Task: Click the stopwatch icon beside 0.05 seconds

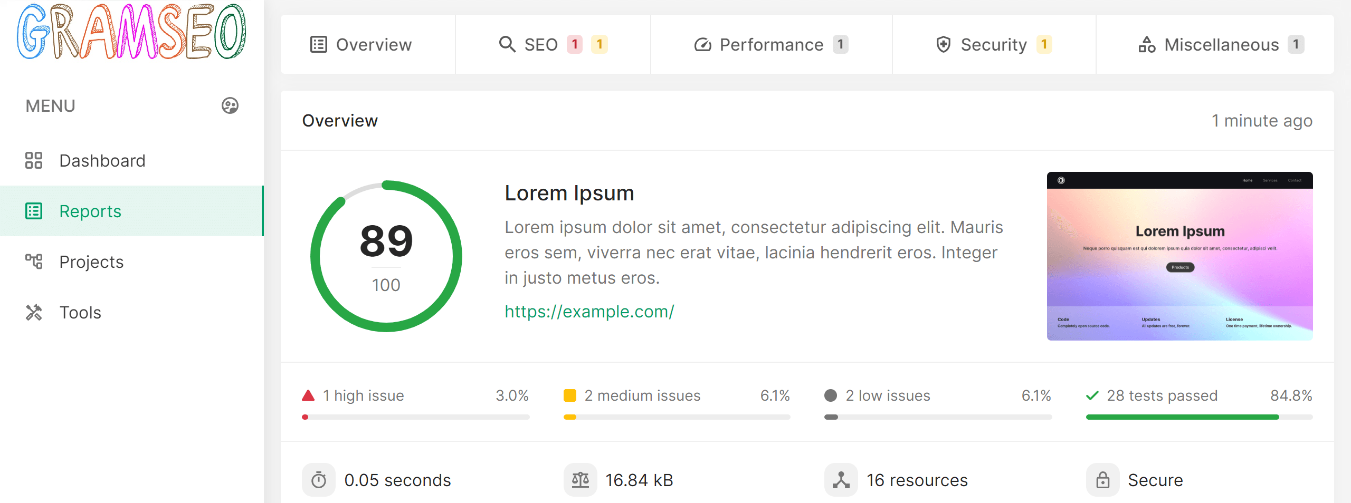Action: (x=319, y=480)
